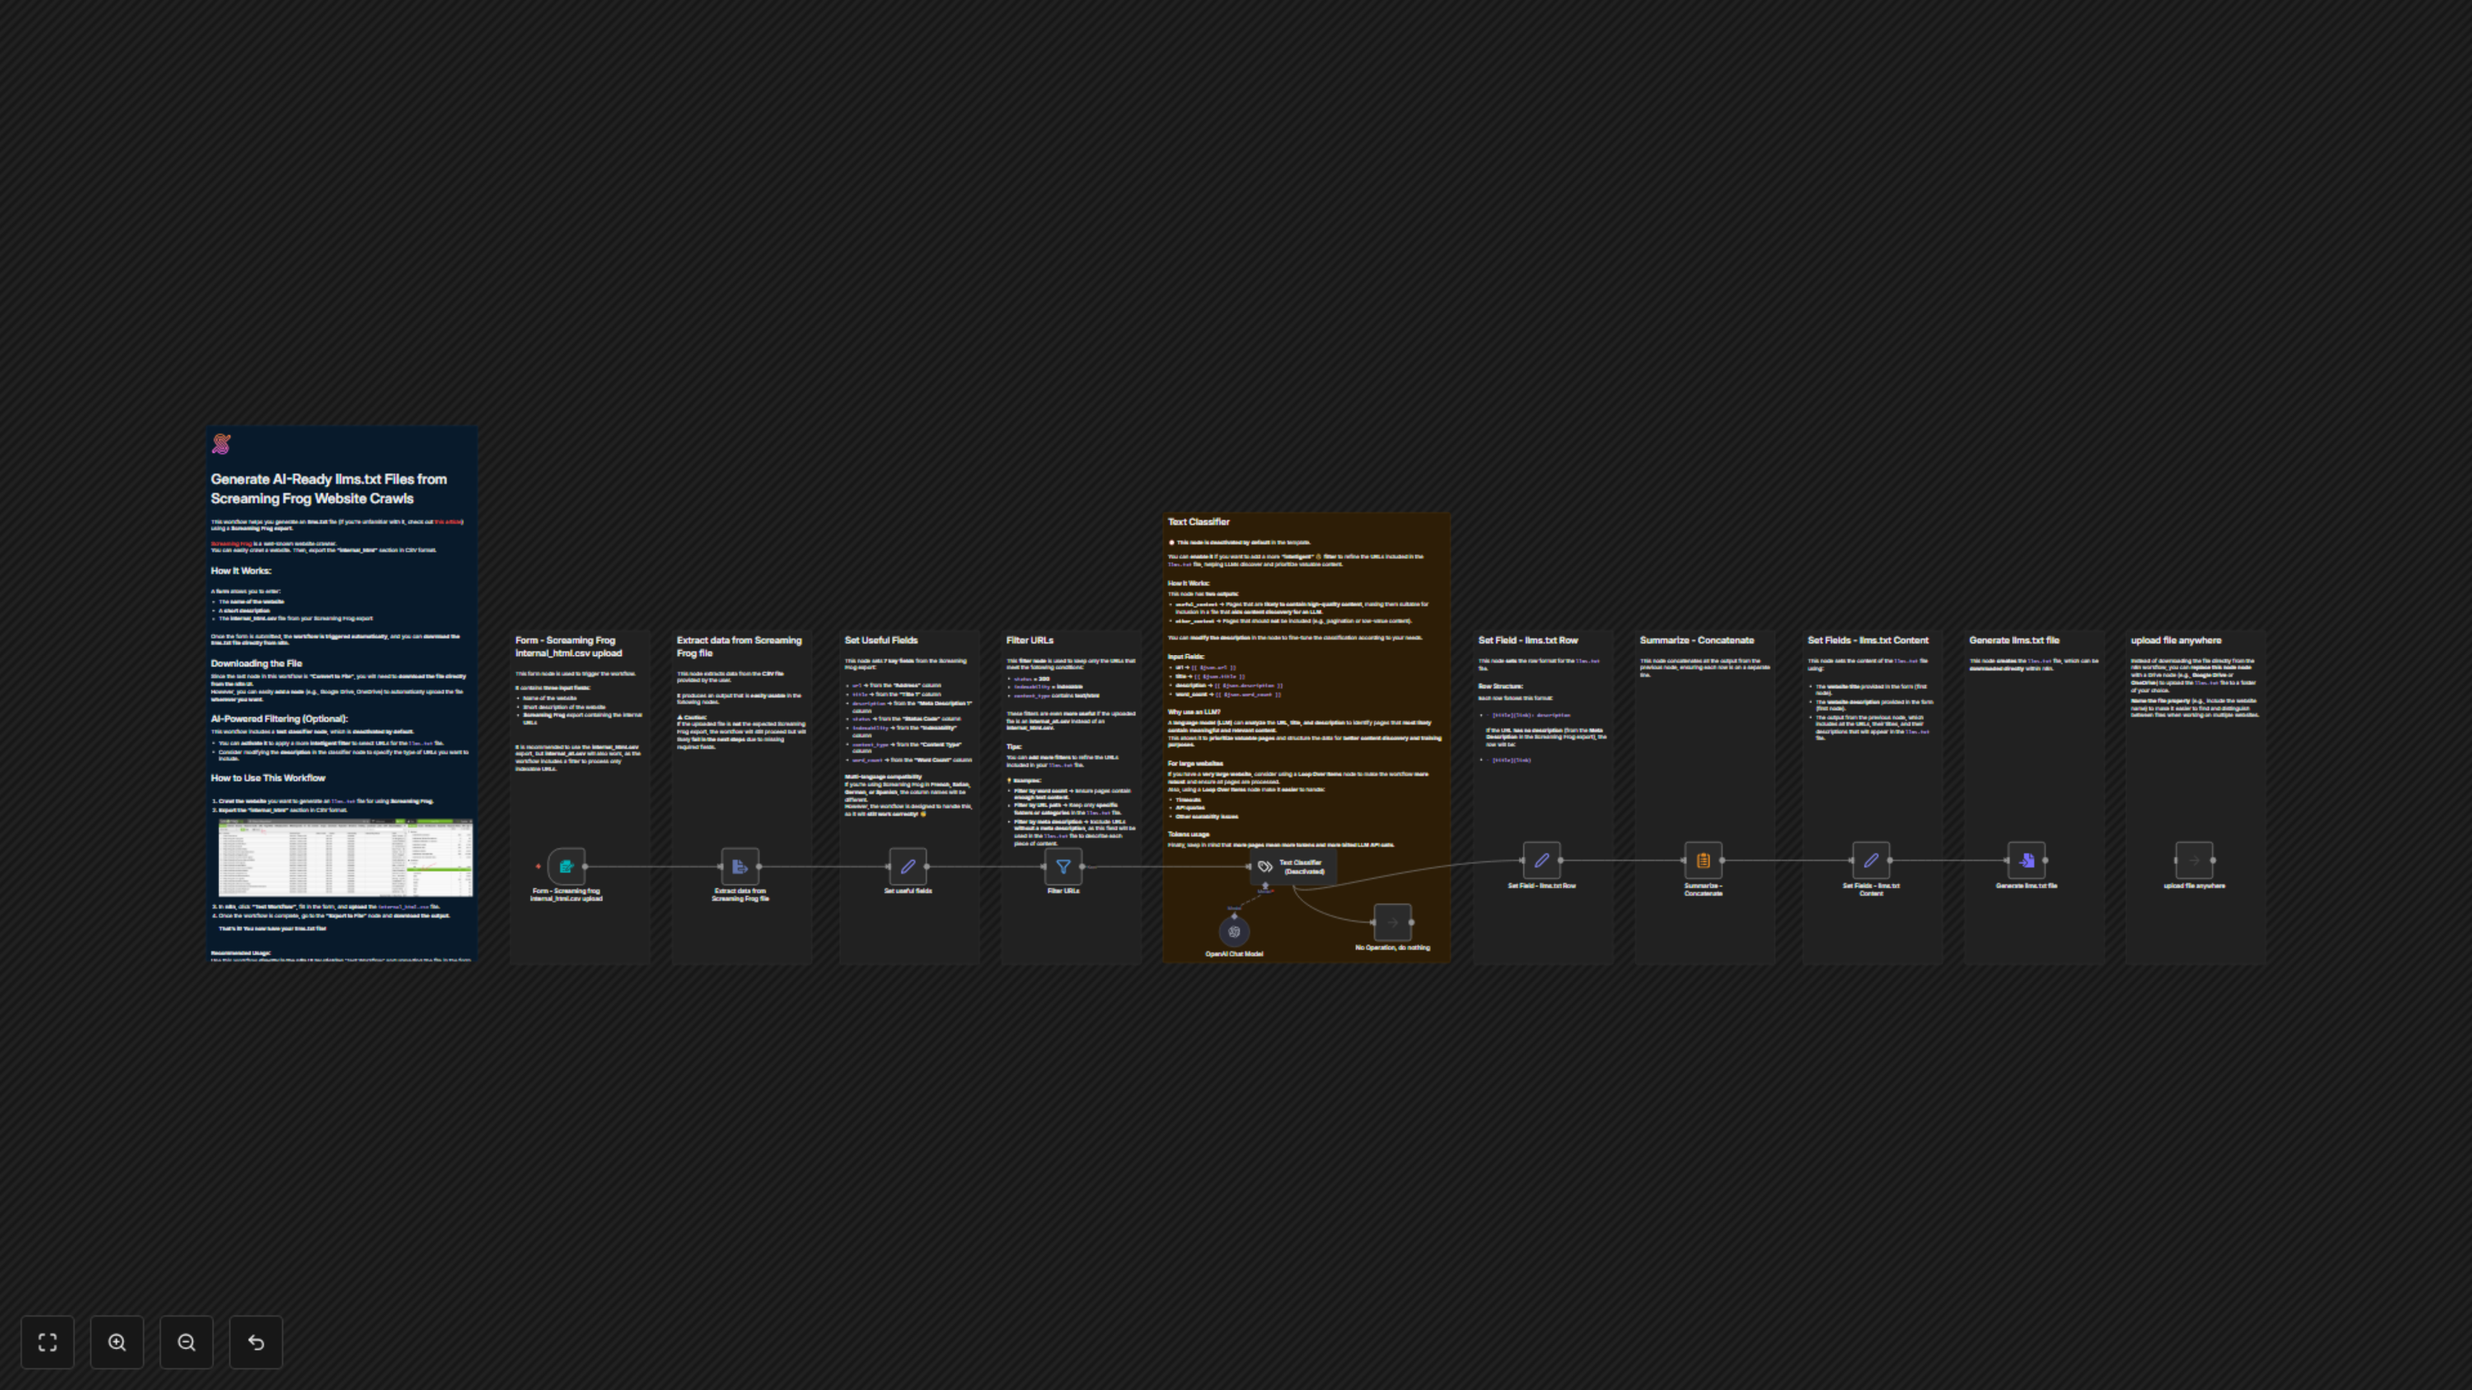2472x1390 pixels.
Task: Click the orange Text Classifier sticky note title
Action: 1199,522
